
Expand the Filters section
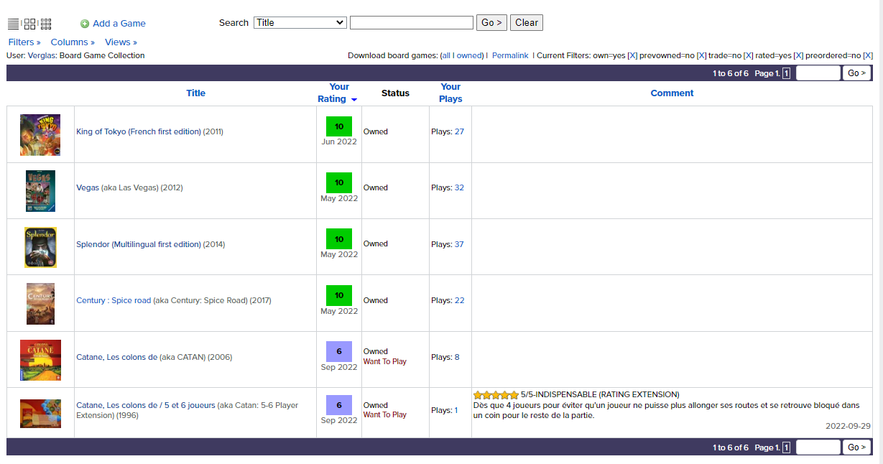point(24,42)
